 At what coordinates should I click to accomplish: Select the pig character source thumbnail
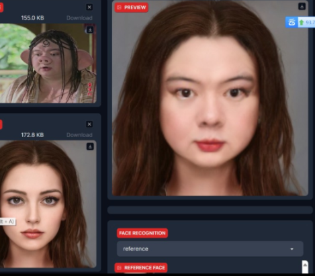(x=48, y=63)
